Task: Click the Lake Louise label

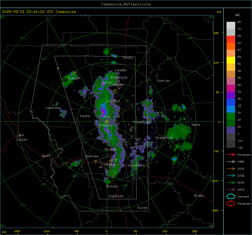Action: (22, 137)
